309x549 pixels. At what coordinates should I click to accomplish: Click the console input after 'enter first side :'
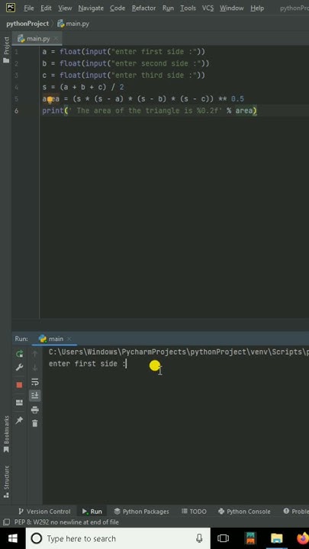pos(127,364)
